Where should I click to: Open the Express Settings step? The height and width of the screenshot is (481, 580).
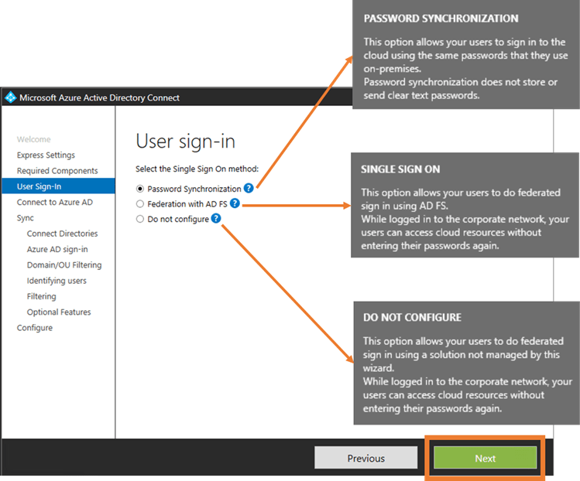tap(46, 155)
